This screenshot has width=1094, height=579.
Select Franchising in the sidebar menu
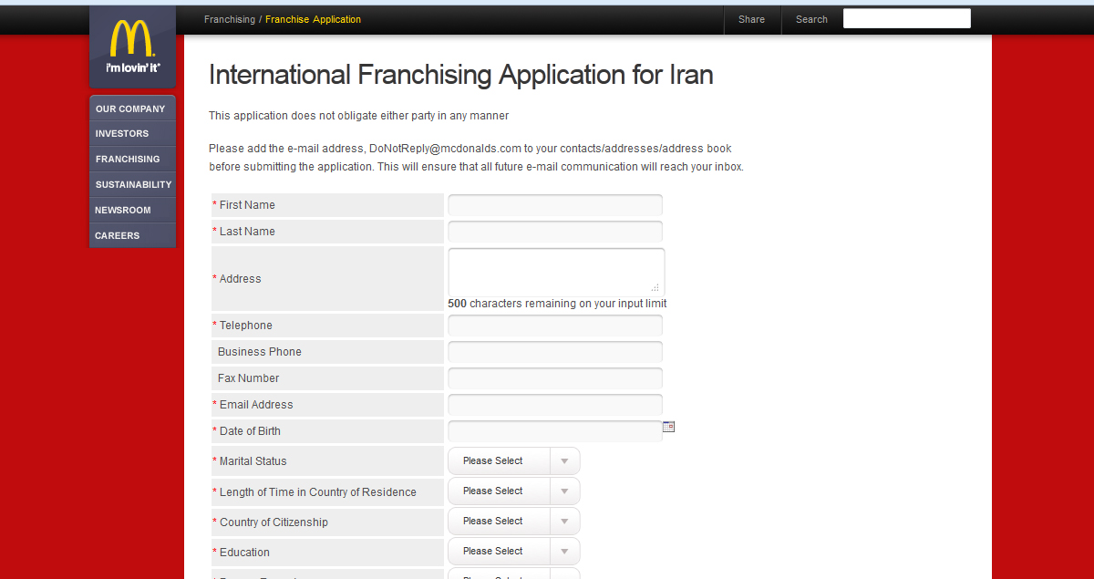pyautogui.click(x=128, y=160)
